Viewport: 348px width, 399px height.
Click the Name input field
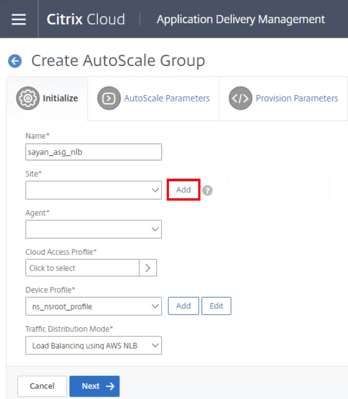(x=93, y=152)
